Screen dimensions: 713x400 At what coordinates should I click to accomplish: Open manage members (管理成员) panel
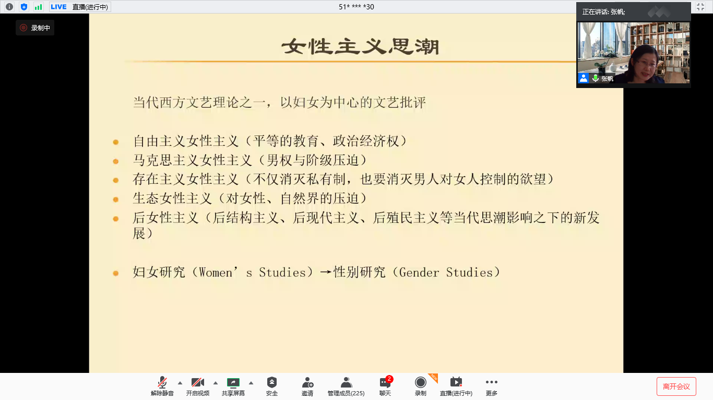(346, 386)
